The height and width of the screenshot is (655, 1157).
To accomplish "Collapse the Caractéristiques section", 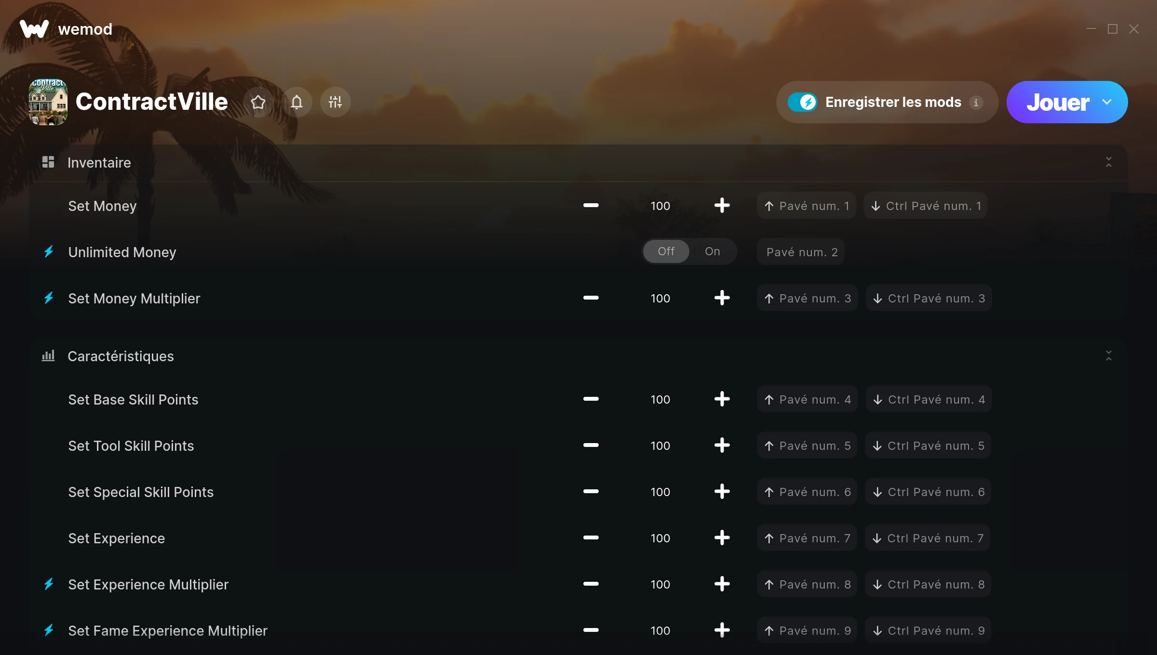I will (1109, 356).
